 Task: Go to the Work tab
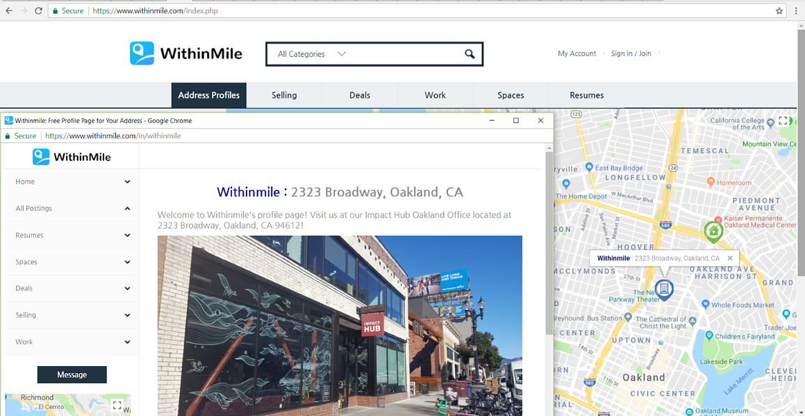435,95
